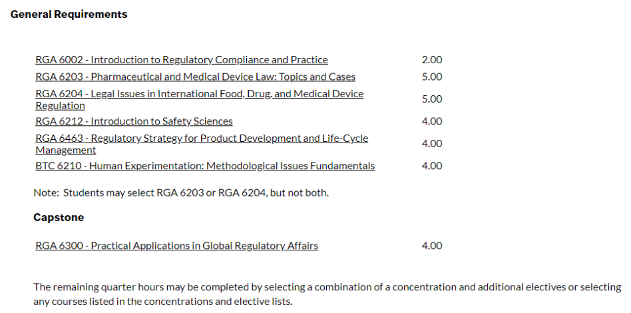Open the RGA 6203 Pharmaceutical and Medical Device Law course

pos(195,77)
